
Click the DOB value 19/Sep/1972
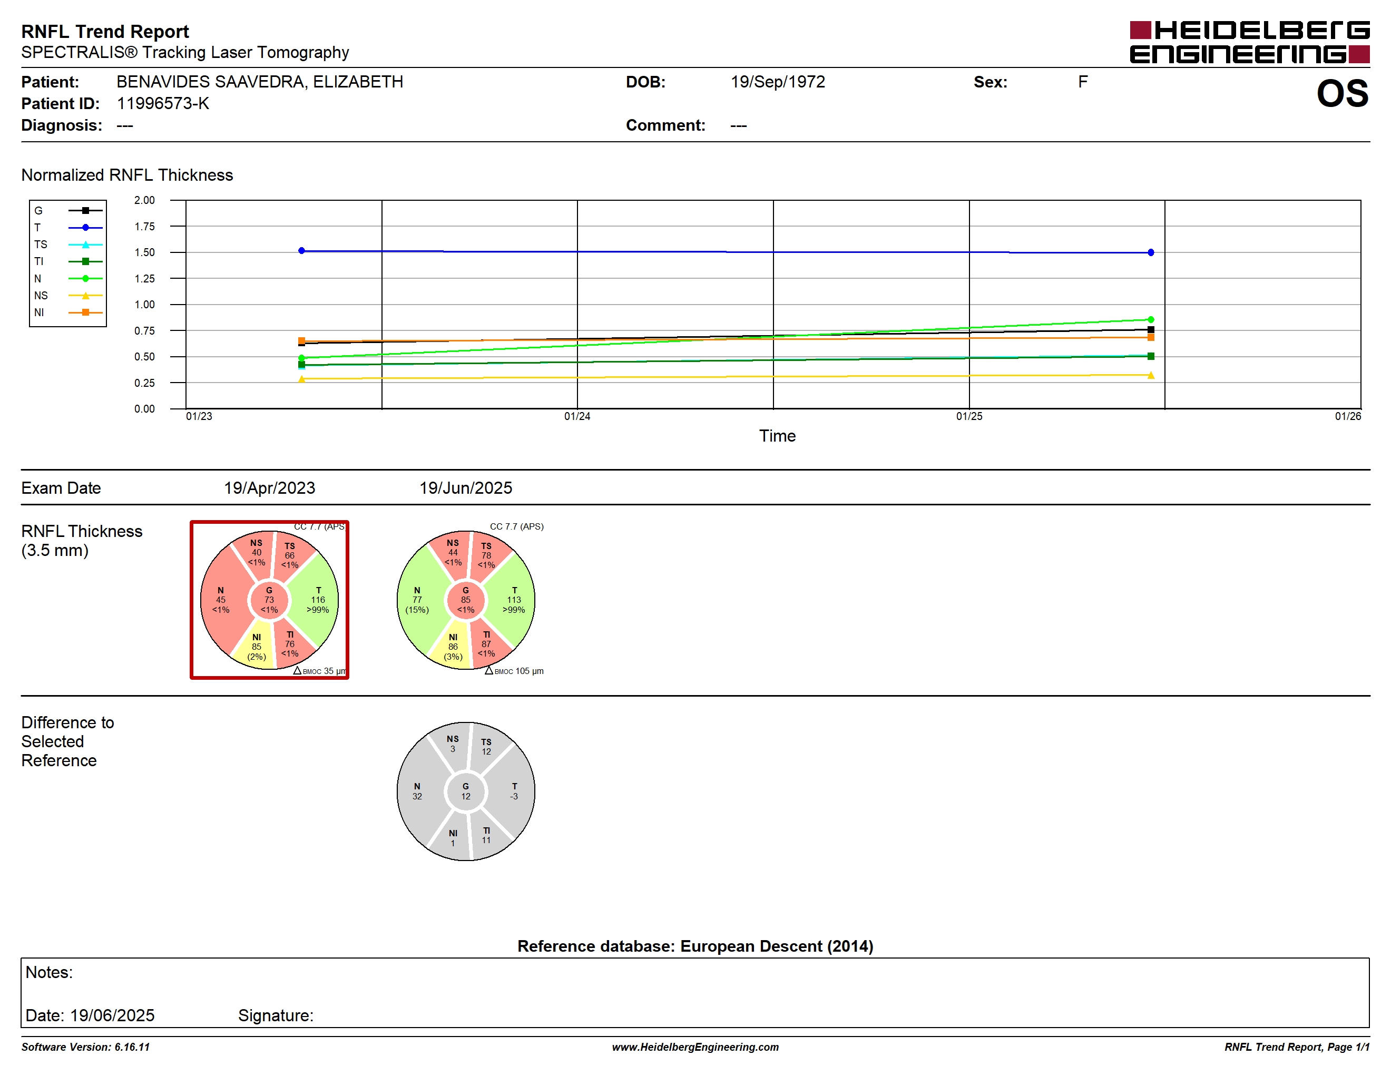pyautogui.click(x=778, y=82)
